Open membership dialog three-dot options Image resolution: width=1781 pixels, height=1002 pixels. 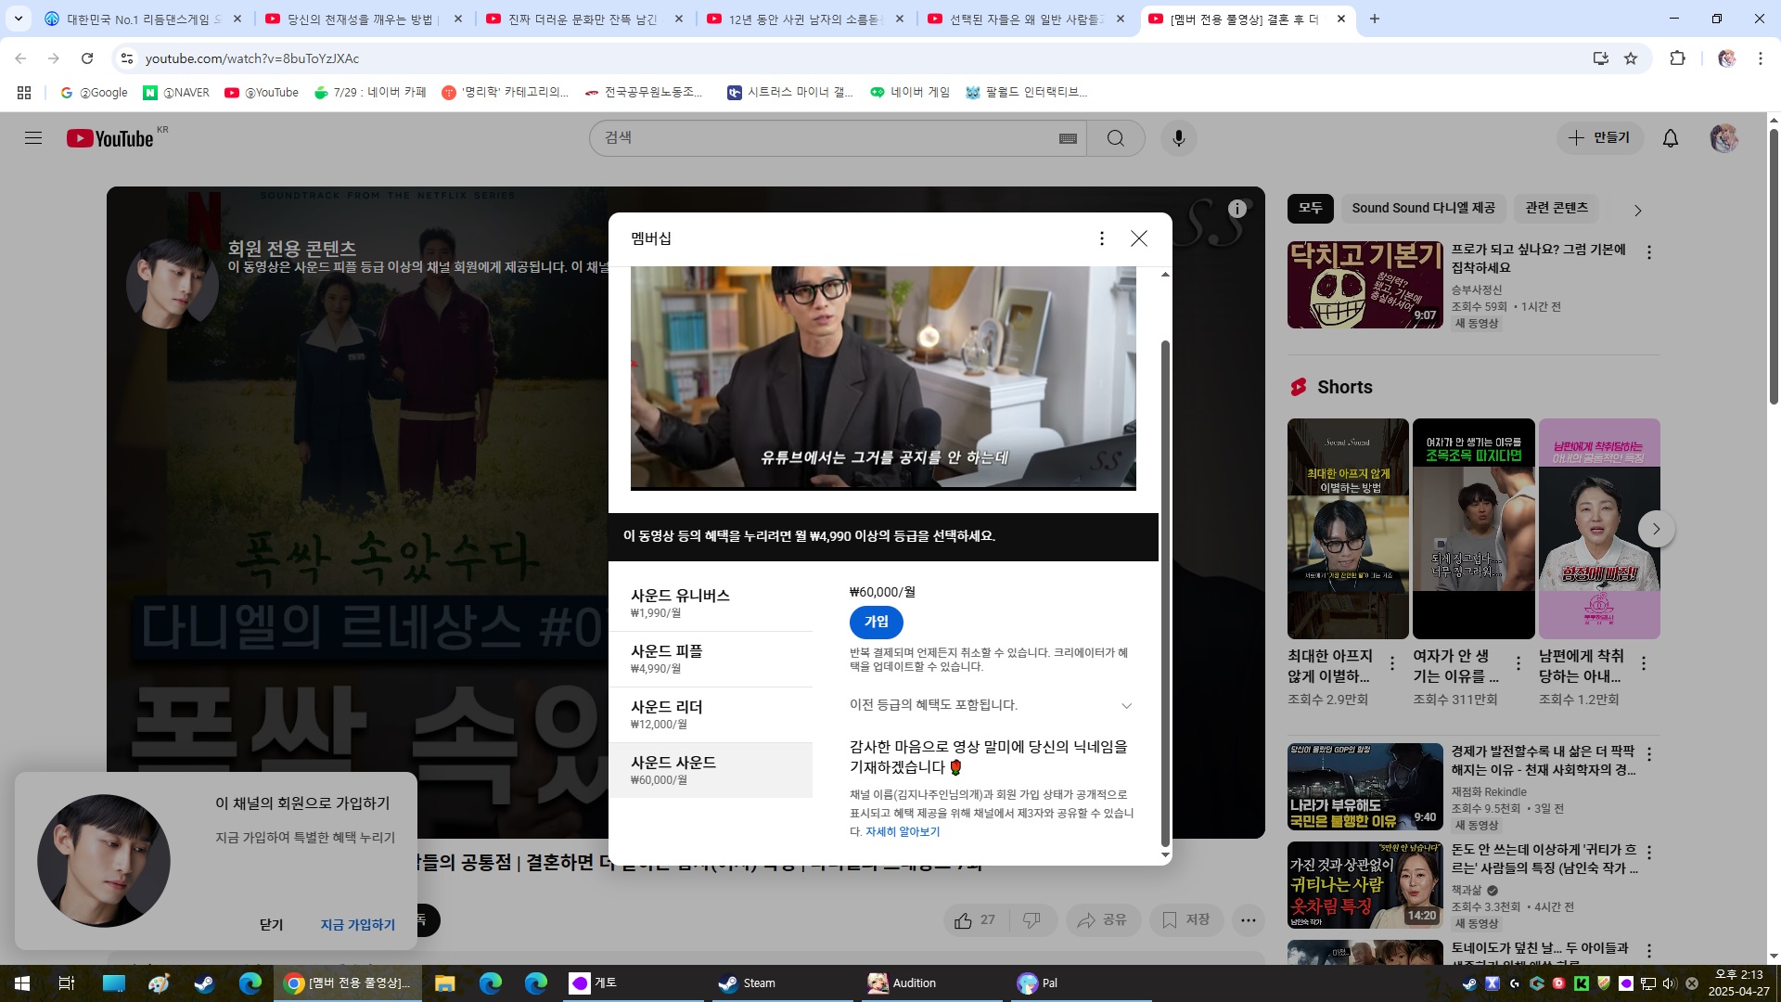(1101, 238)
